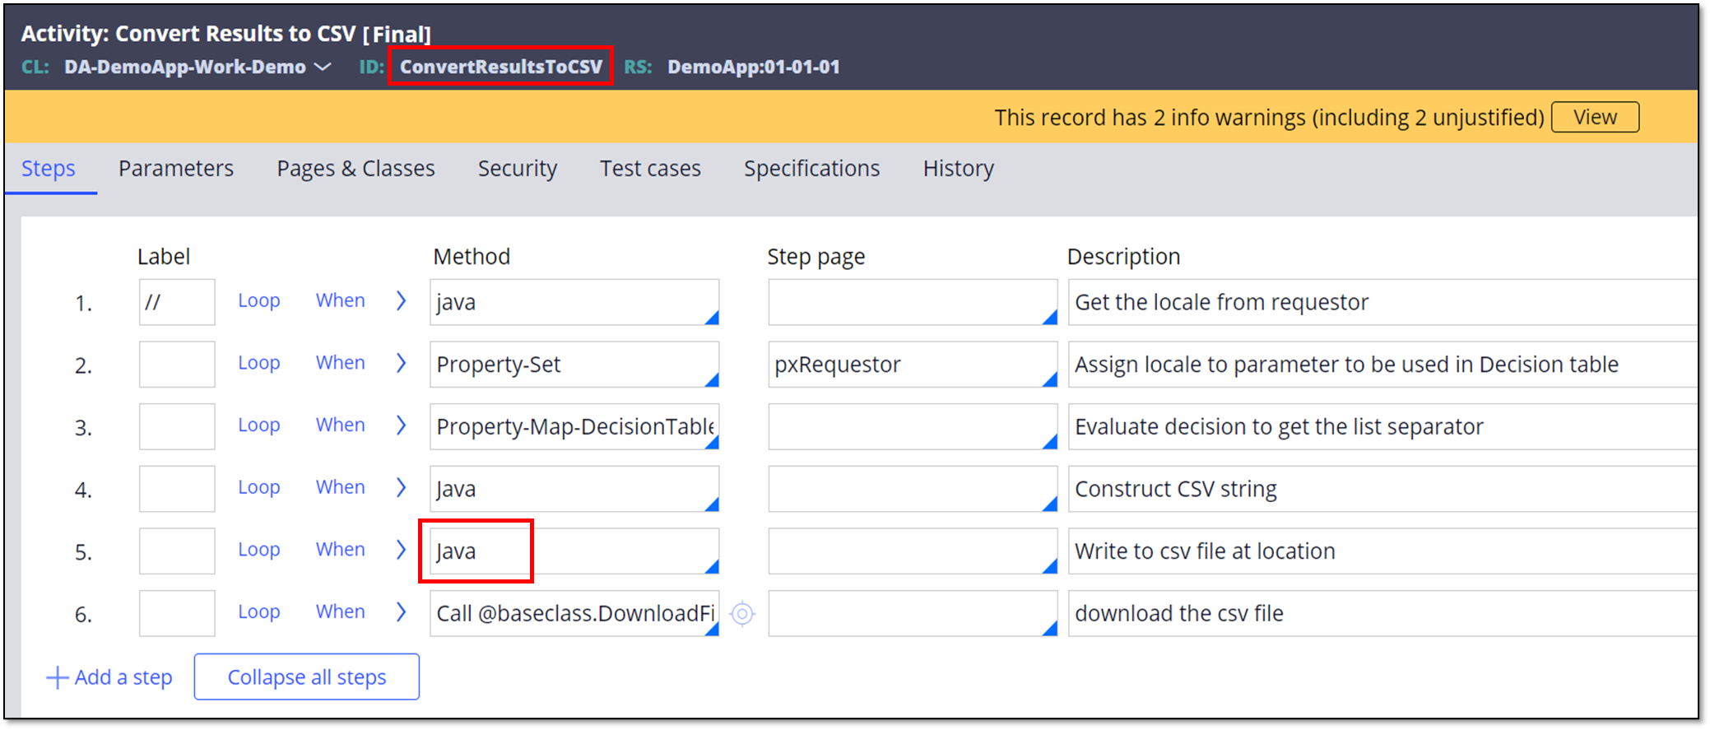
Task: Click the Call @baseclass.DownloadFi method field
Action: pos(574,613)
